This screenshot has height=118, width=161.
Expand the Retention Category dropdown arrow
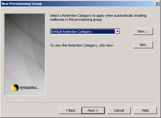tap(117, 32)
